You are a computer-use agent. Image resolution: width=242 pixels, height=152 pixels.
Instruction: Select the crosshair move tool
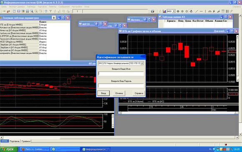tap(178, 11)
